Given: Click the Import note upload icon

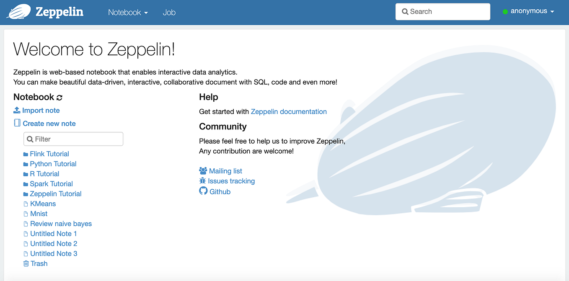Looking at the screenshot, I should tap(17, 110).
